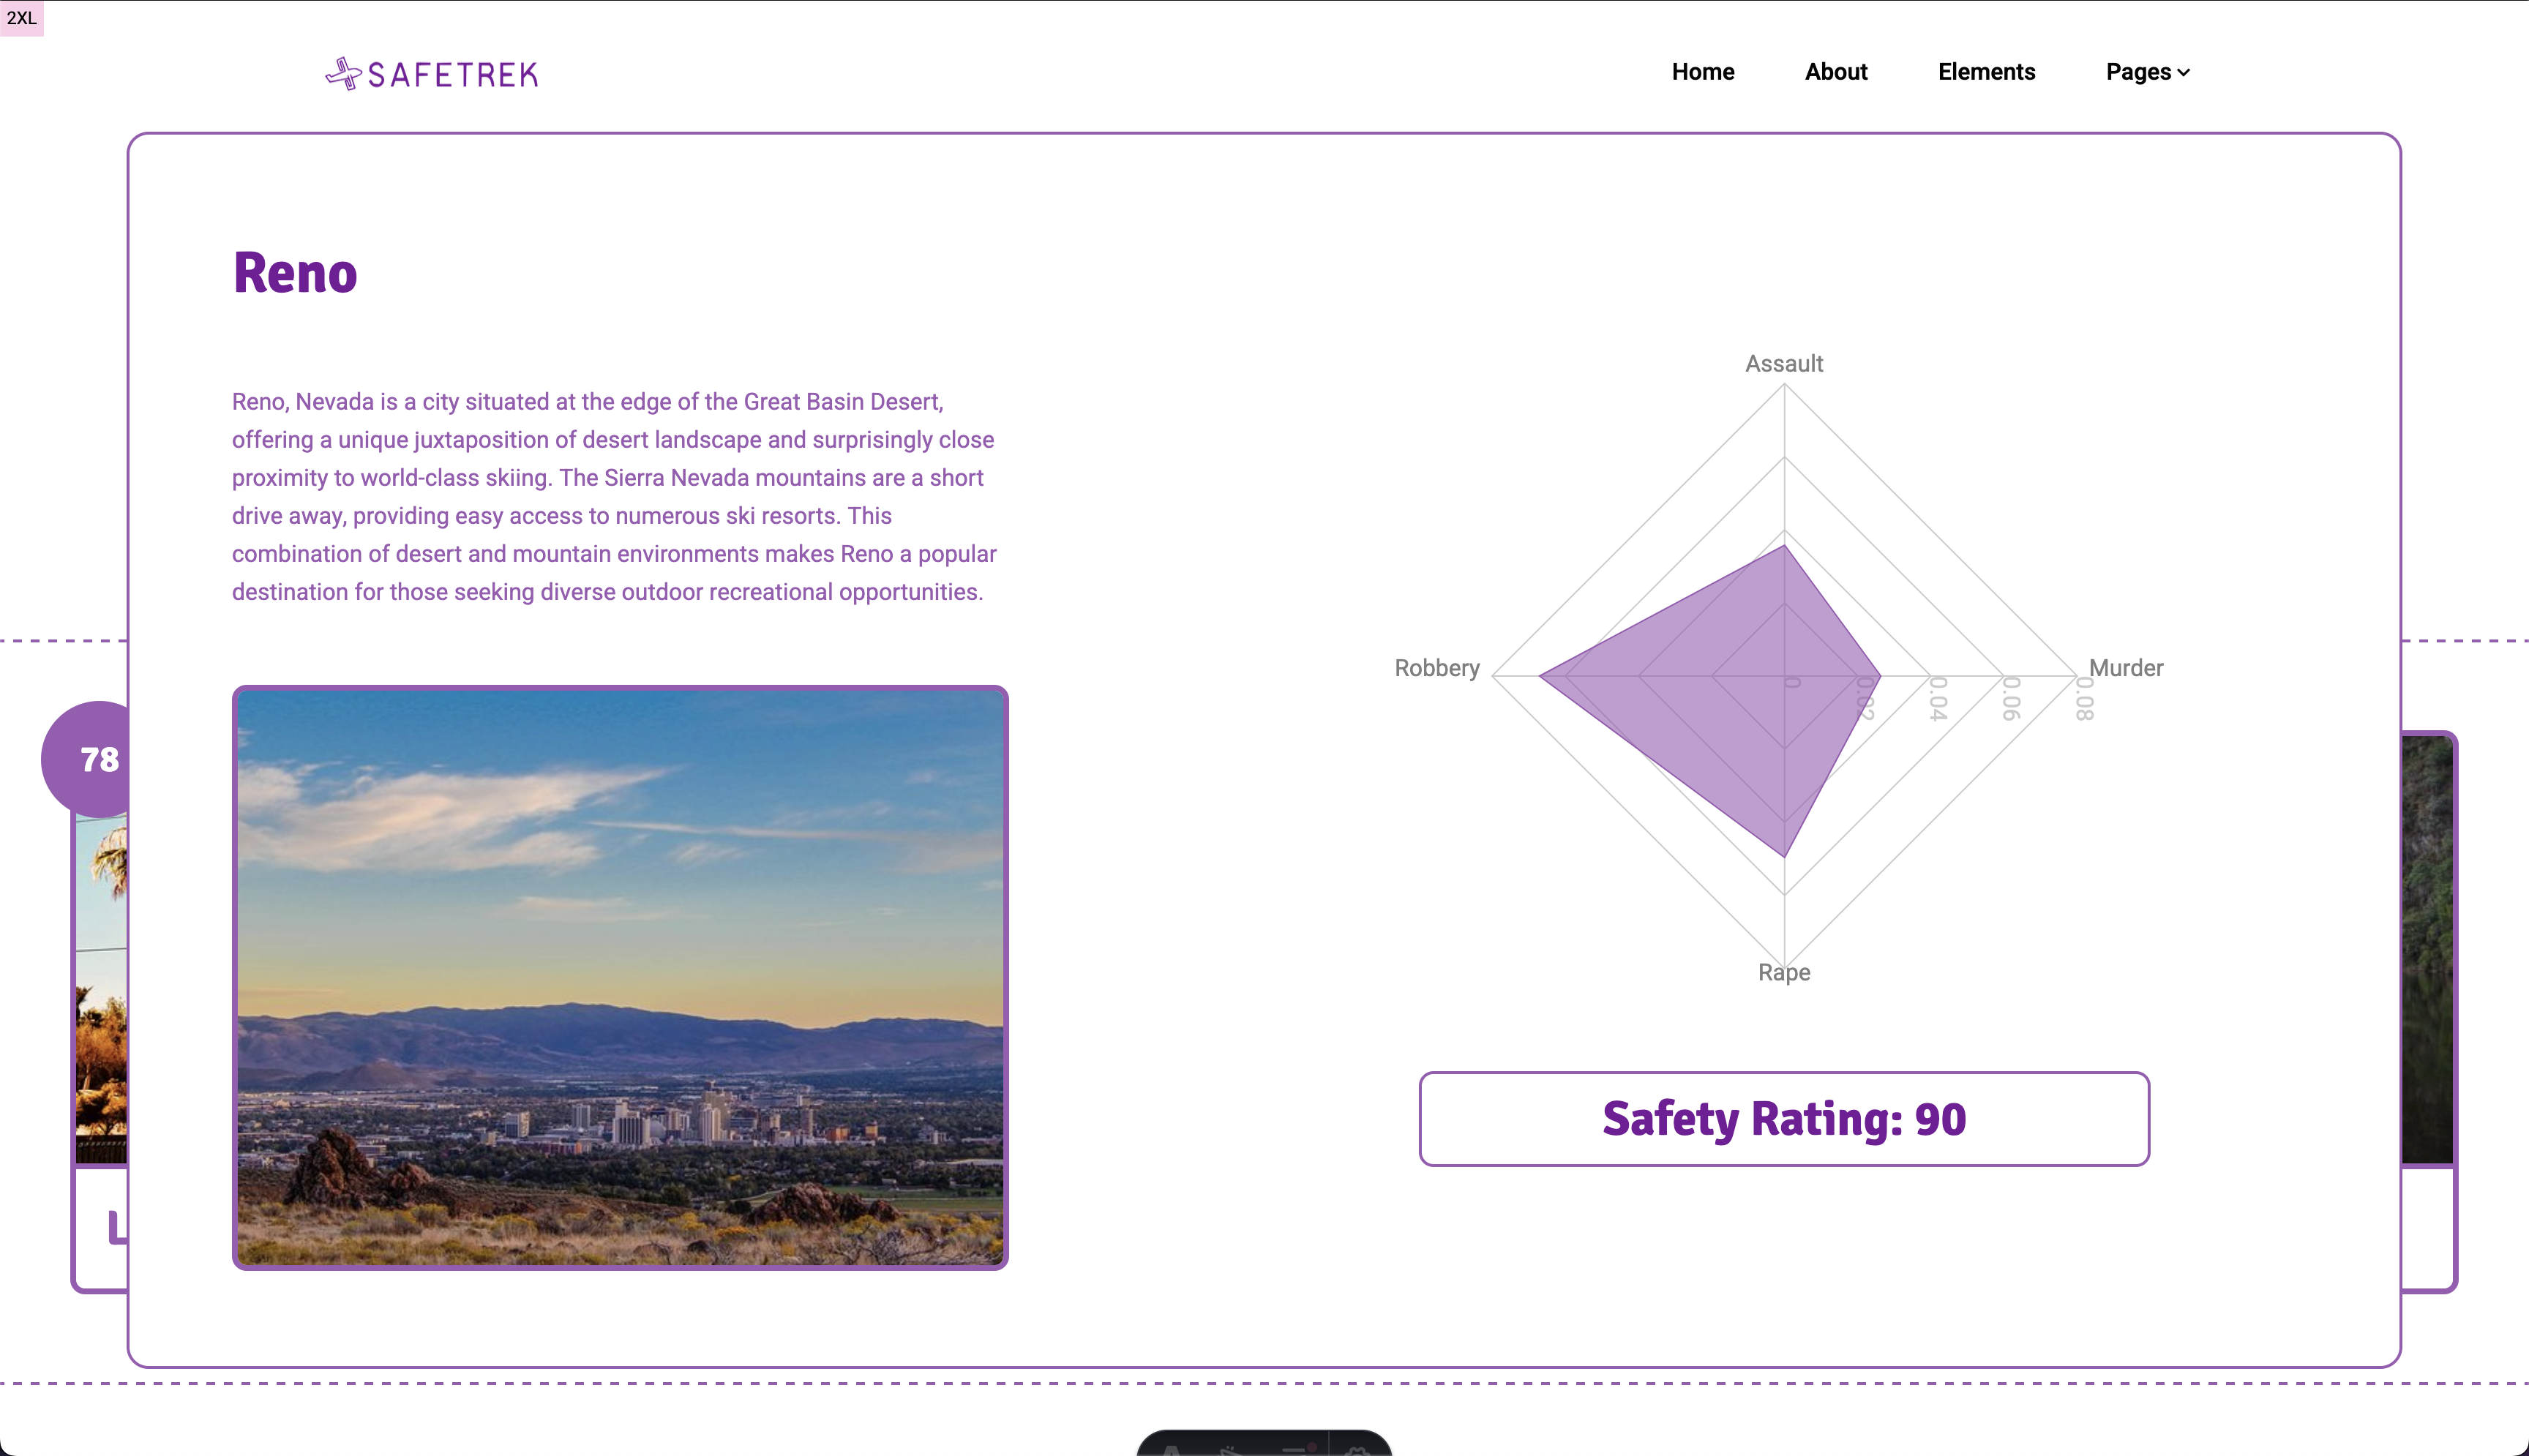Screen dimensions: 2529x1456
Task: Open the Elements nav item
Action: point(1985,72)
